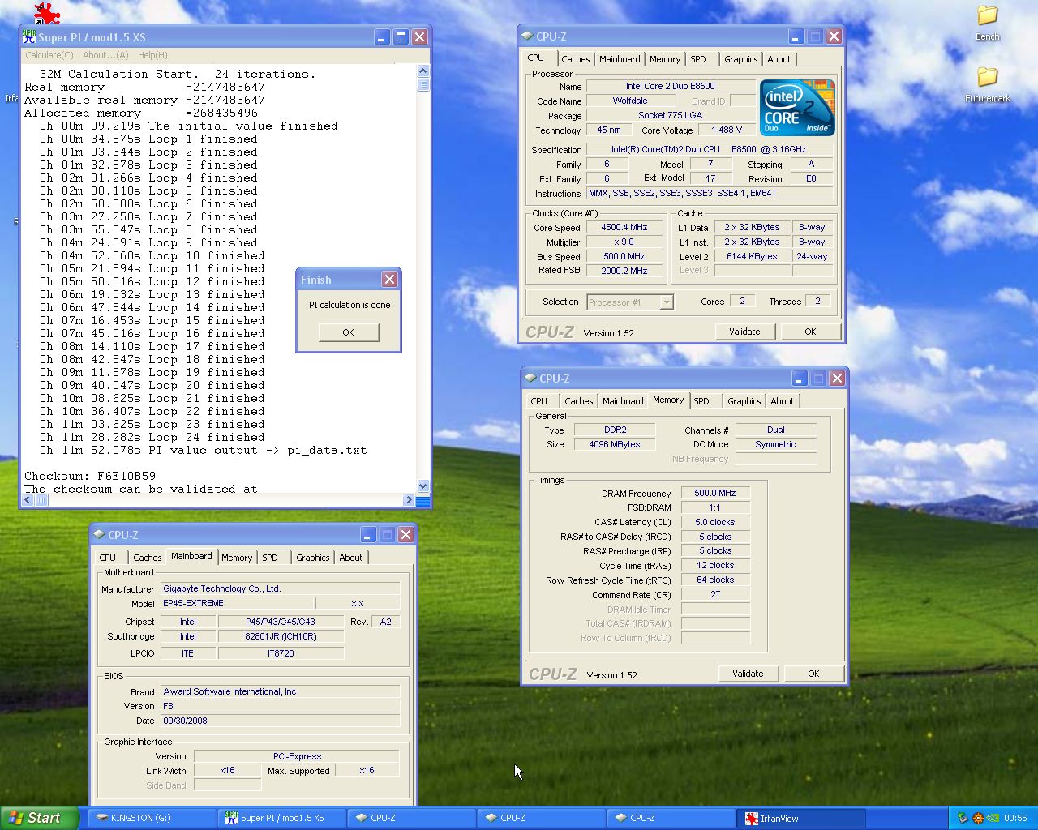
Task: Click DRAM Frequency 500.0 MHz value
Action: (x=714, y=493)
